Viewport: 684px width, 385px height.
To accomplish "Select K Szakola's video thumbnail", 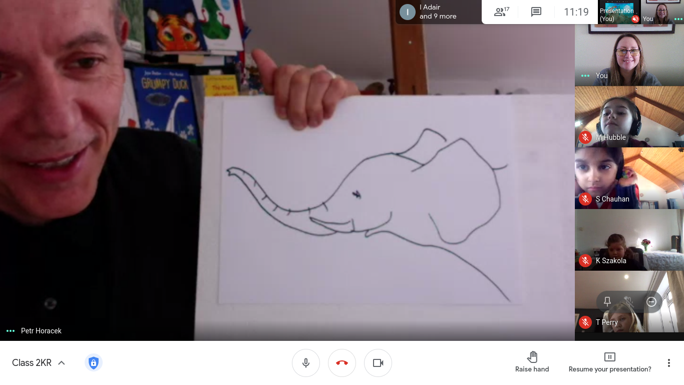I will pos(629,240).
